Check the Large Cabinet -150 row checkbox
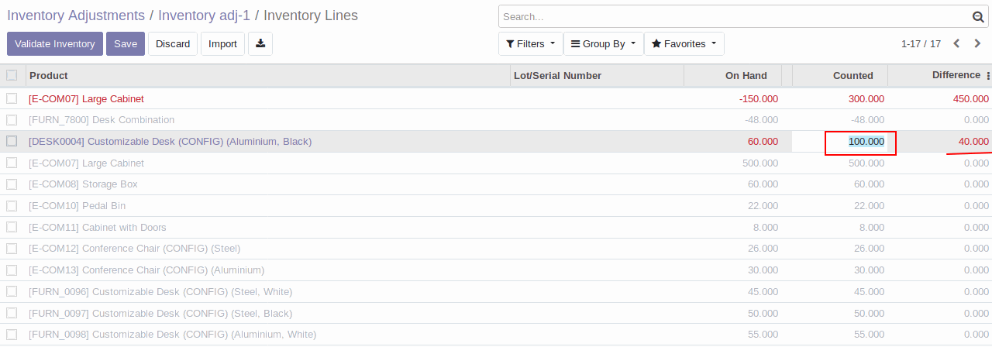992x347 pixels. point(12,98)
